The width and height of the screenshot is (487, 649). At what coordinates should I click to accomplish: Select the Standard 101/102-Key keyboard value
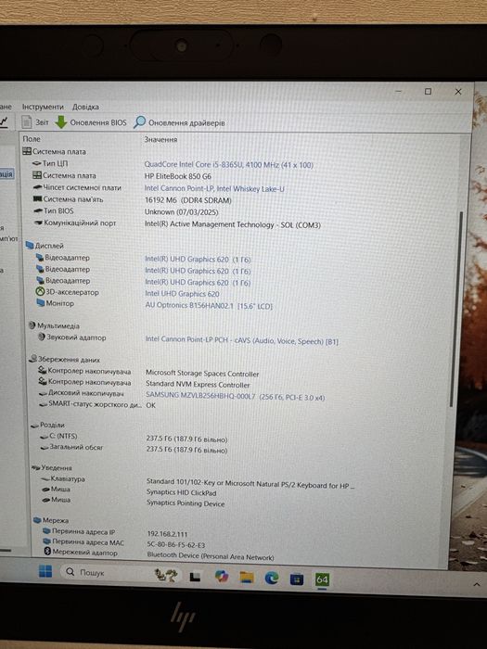[x=250, y=484]
